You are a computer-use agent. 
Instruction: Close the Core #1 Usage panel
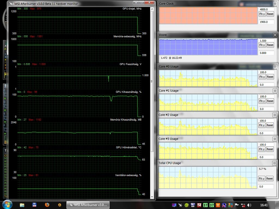pos(275,91)
